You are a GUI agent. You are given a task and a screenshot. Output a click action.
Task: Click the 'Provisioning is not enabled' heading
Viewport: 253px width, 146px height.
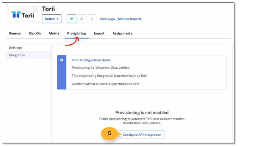coord(142,113)
